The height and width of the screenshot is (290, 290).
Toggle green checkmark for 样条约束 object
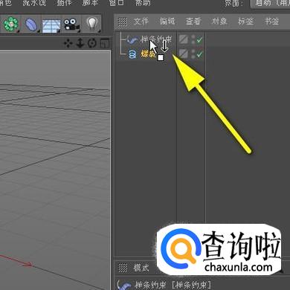(x=199, y=39)
